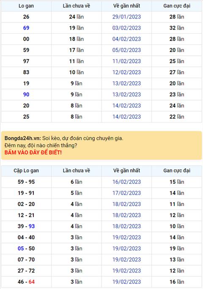
Task: Select the pair 12 - 21
Action: pyautogui.click(x=26, y=215)
